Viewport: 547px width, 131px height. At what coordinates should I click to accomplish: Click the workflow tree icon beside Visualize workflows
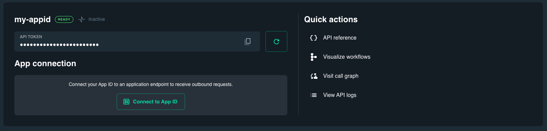tap(314, 57)
